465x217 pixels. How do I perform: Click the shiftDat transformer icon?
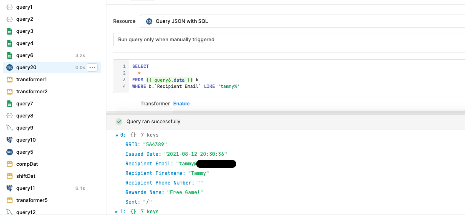(10, 176)
